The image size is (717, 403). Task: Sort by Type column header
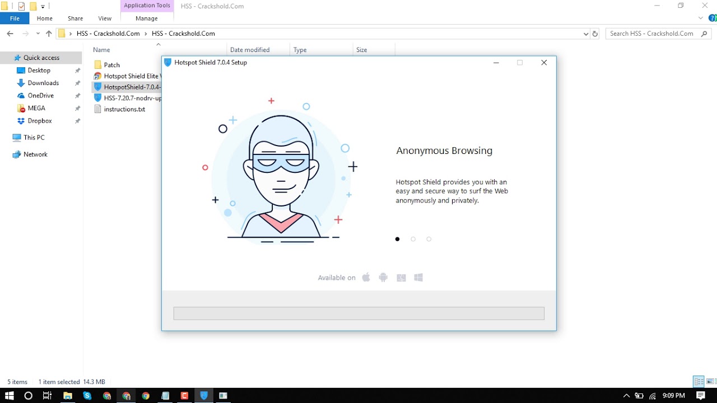point(300,50)
